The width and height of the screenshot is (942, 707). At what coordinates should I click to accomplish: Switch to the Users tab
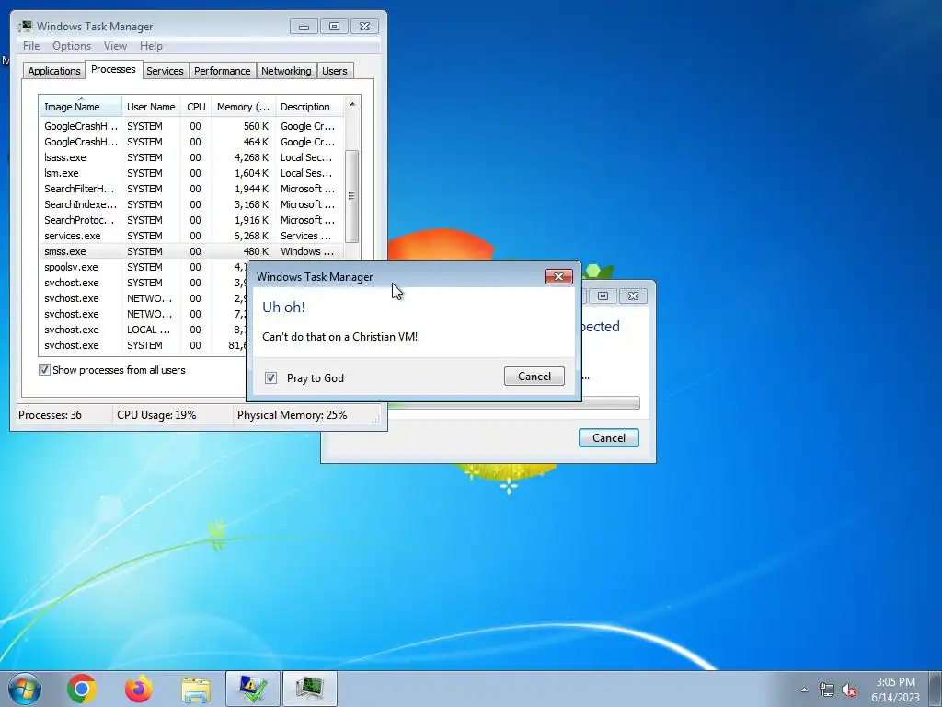[x=335, y=71]
